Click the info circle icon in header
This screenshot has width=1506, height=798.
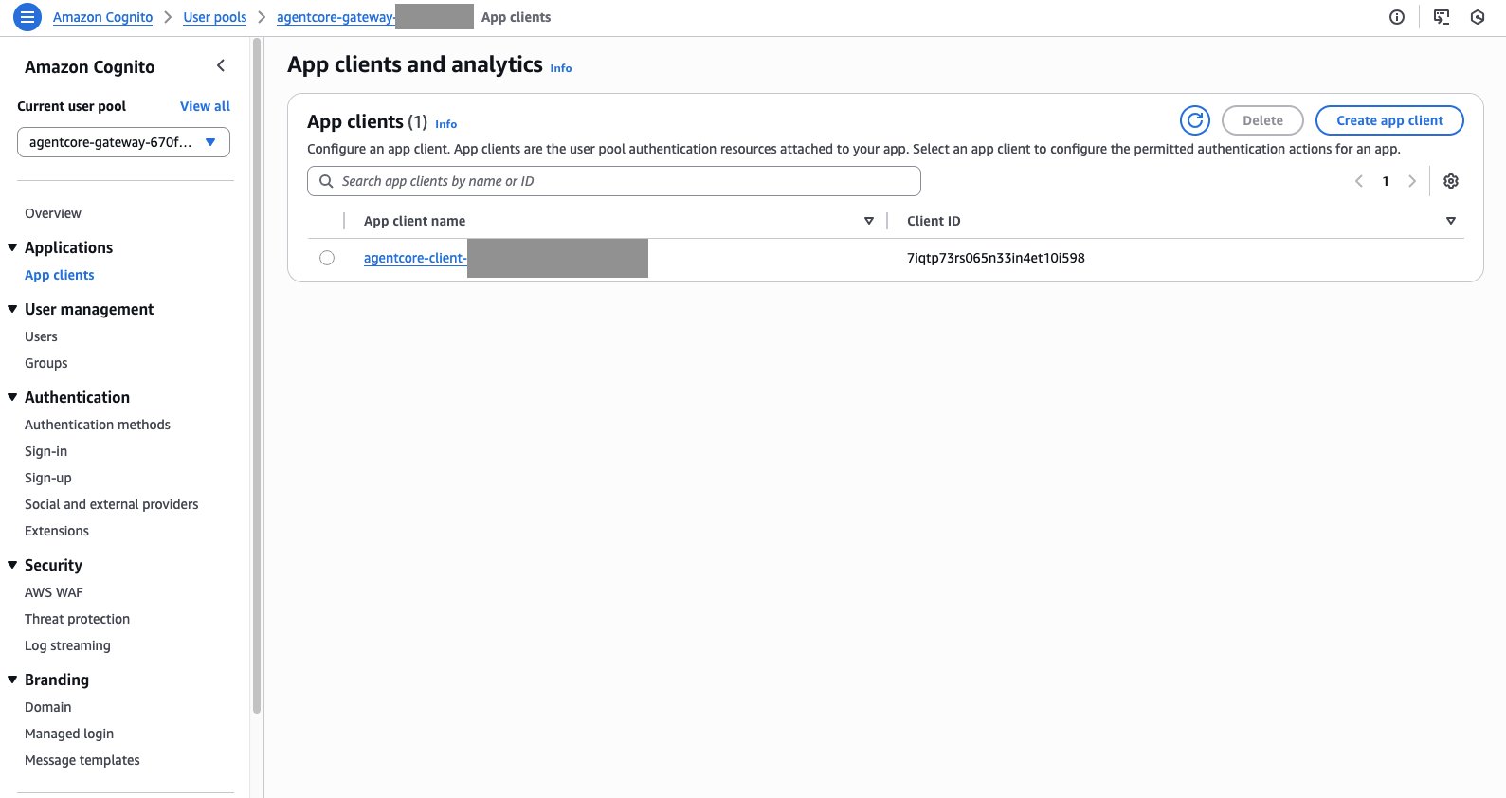(x=1397, y=17)
